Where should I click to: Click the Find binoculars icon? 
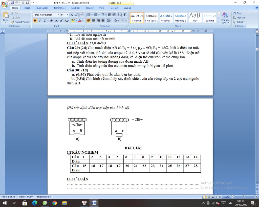[234, 13]
